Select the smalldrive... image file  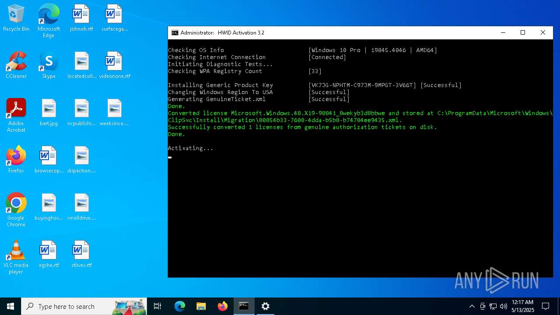coord(81,207)
